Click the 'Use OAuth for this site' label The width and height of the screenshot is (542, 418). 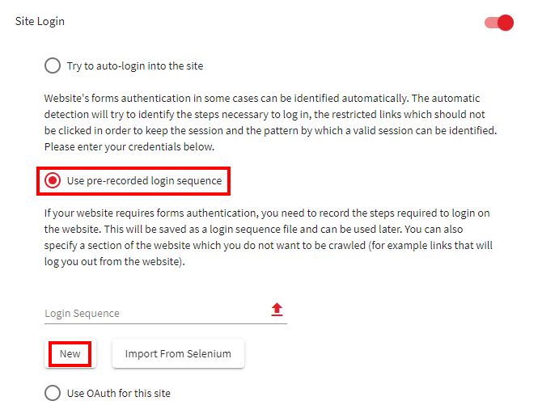pos(119,393)
